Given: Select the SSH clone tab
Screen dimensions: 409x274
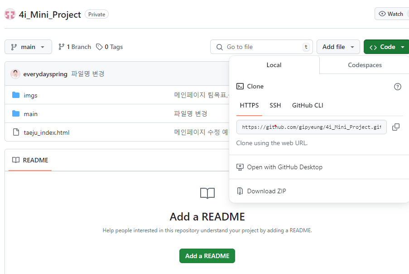Looking at the screenshot, I should click(275, 105).
